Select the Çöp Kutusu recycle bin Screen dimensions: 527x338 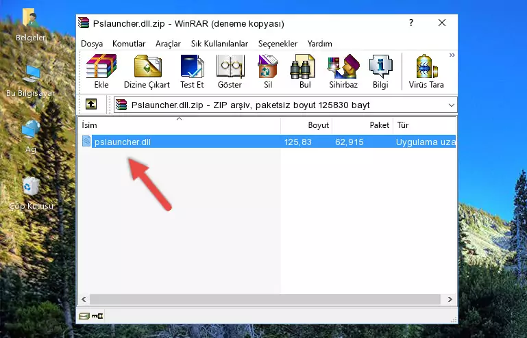(x=31, y=194)
